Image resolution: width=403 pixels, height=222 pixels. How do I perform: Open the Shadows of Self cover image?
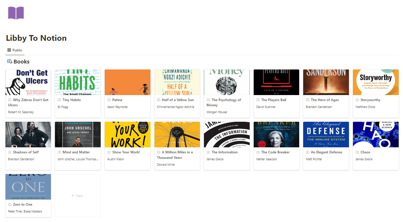28,134
